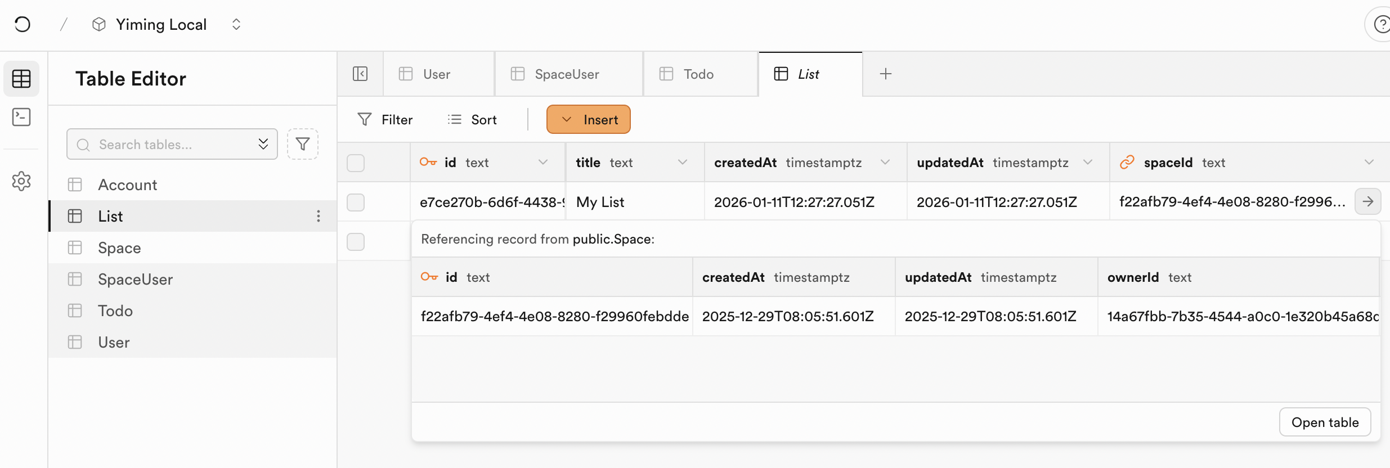Select the My List row checkbox
The width and height of the screenshot is (1390, 468).
coord(356,202)
